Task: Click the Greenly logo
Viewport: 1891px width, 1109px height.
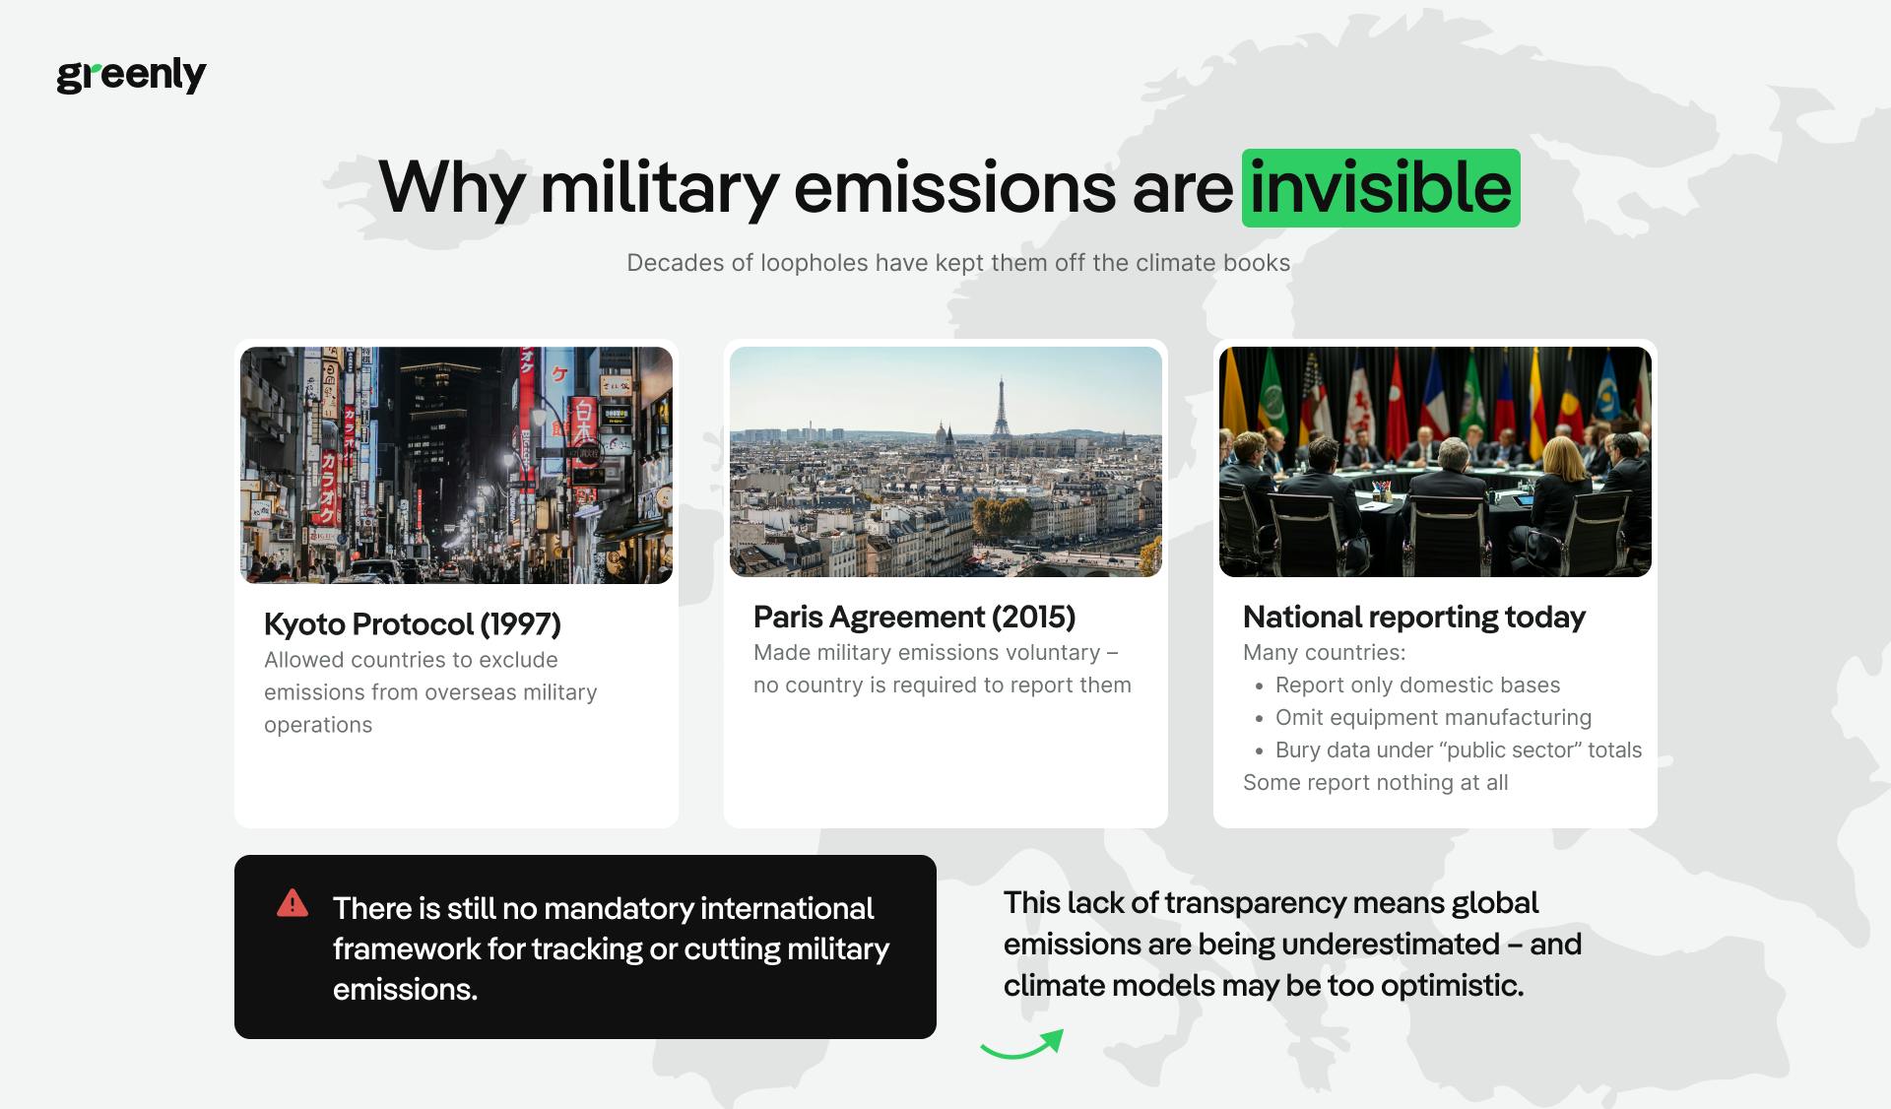Action: tap(131, 75)
